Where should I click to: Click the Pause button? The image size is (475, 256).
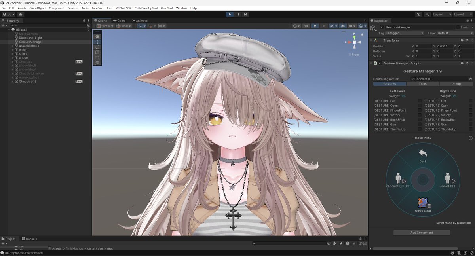[237, 14]
